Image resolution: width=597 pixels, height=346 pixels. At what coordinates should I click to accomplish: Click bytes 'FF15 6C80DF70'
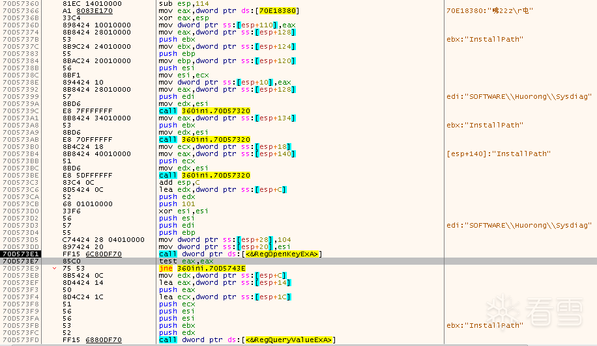(x=92, y=254)
